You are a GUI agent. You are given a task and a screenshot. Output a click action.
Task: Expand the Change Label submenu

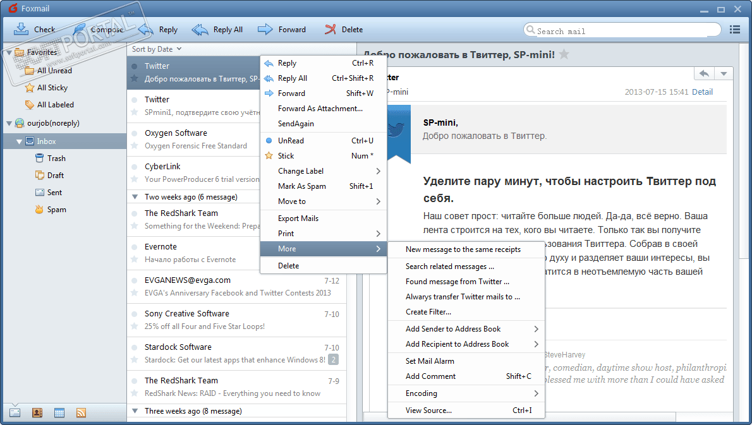(x=324, y=171)
